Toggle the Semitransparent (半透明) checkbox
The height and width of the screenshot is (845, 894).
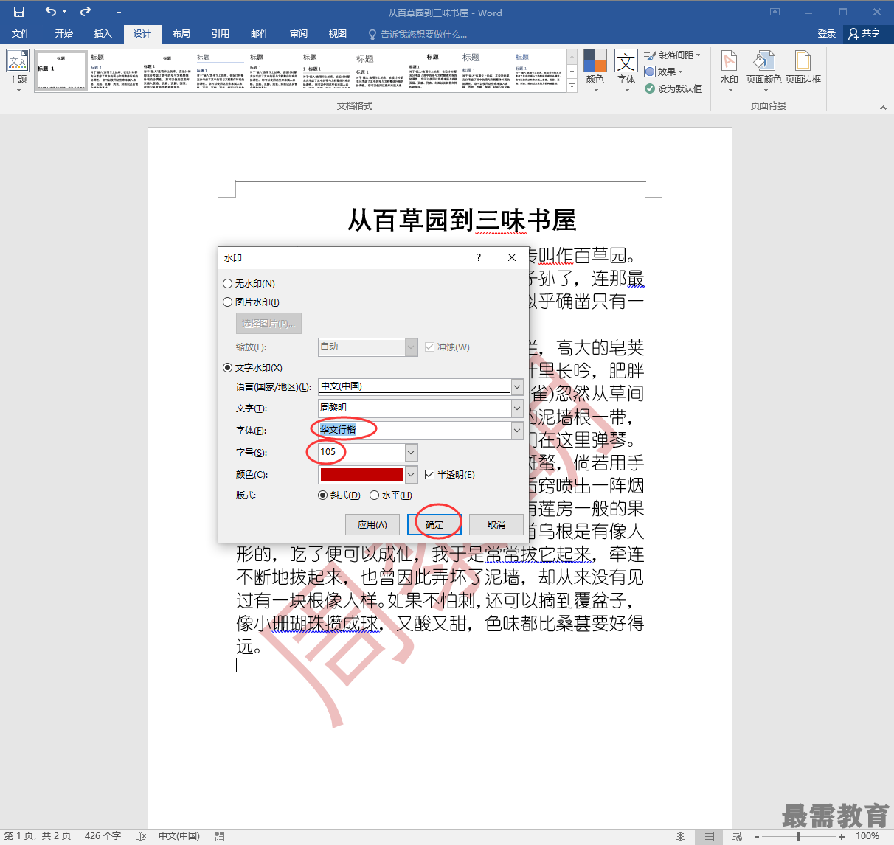coord(430,474)
